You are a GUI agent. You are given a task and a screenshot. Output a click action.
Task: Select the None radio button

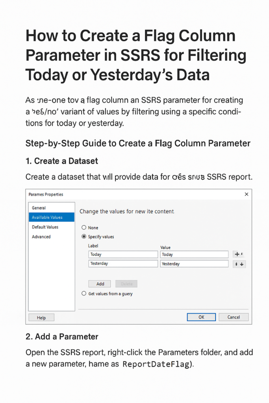[83, 227]
